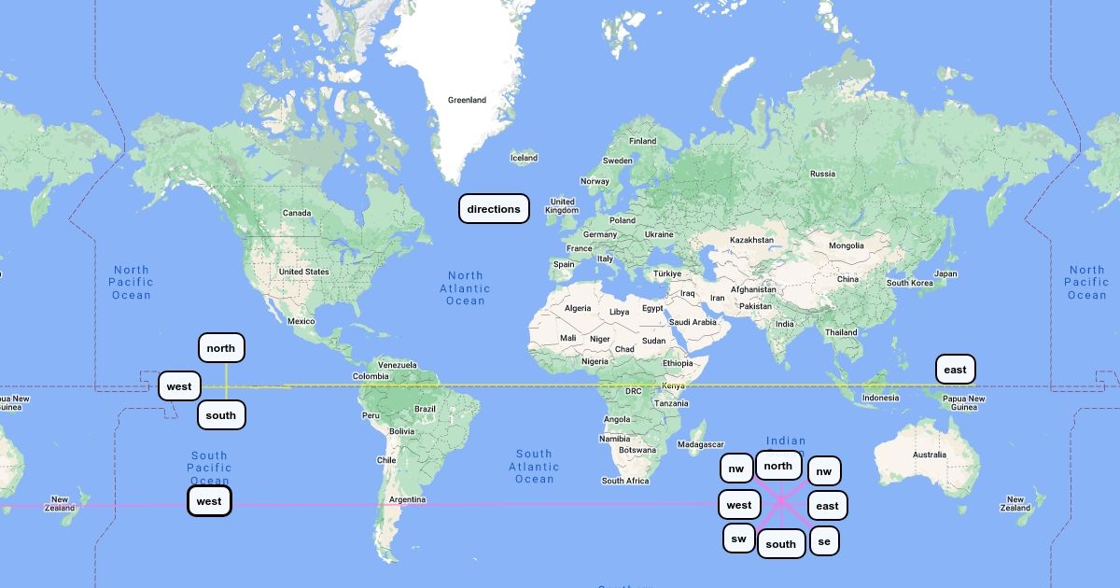Click the Argentina label on the map
Image resolution: width=1120 pixels, height=588 pixels.
[407, 499]
